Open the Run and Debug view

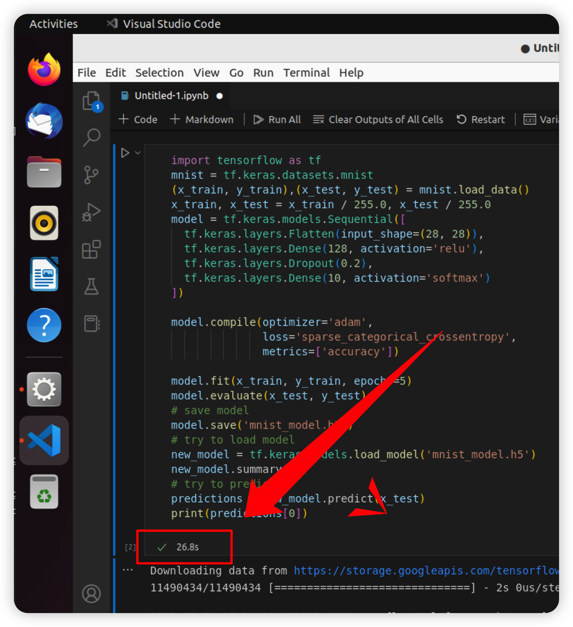pyautogui.click(x=91, y=212)
